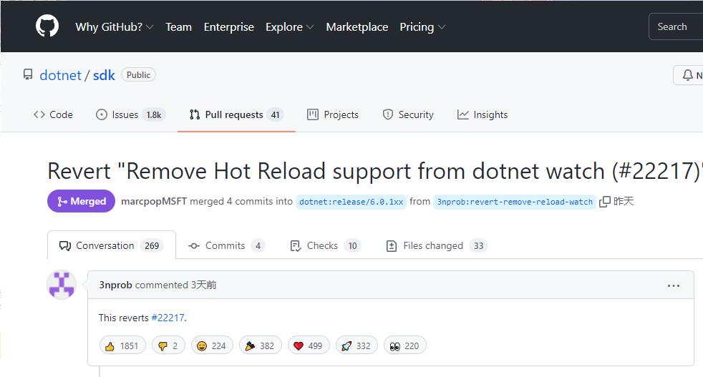The height and width of the screenshot is (377, 703).
Task: Open the comment options ellipsis menu
Action: click(x=674, y=285)
